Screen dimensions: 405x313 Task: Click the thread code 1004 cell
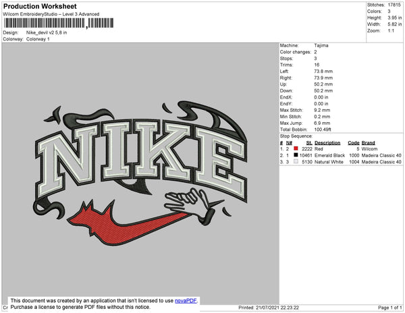click(354, 162)
